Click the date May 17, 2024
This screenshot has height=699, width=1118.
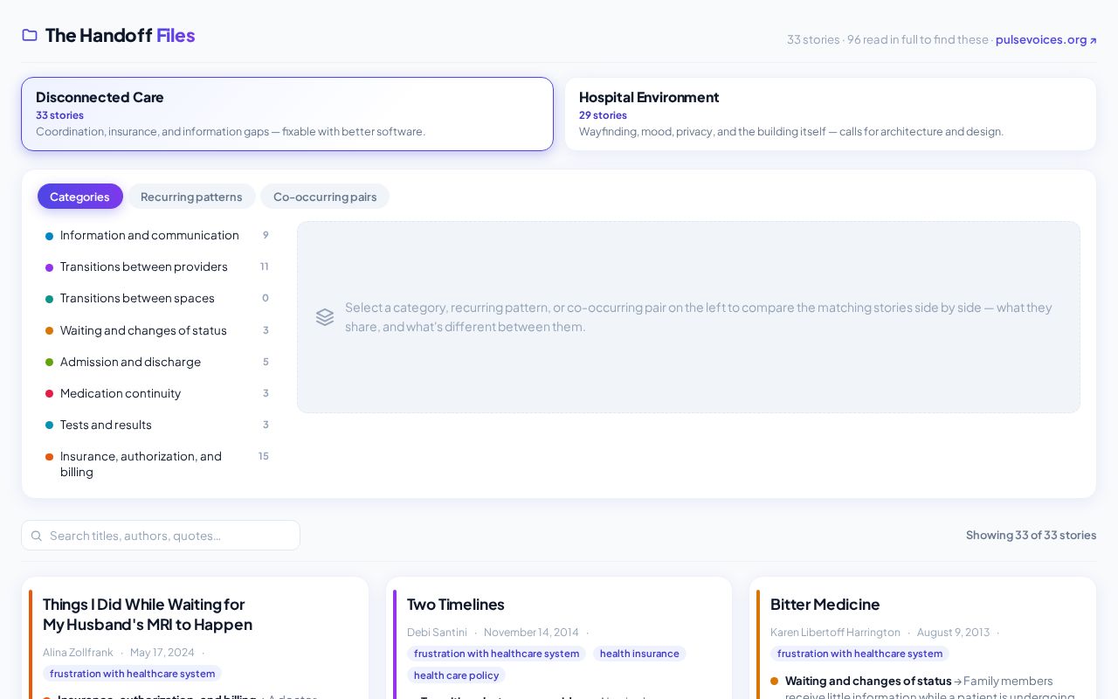162,653
